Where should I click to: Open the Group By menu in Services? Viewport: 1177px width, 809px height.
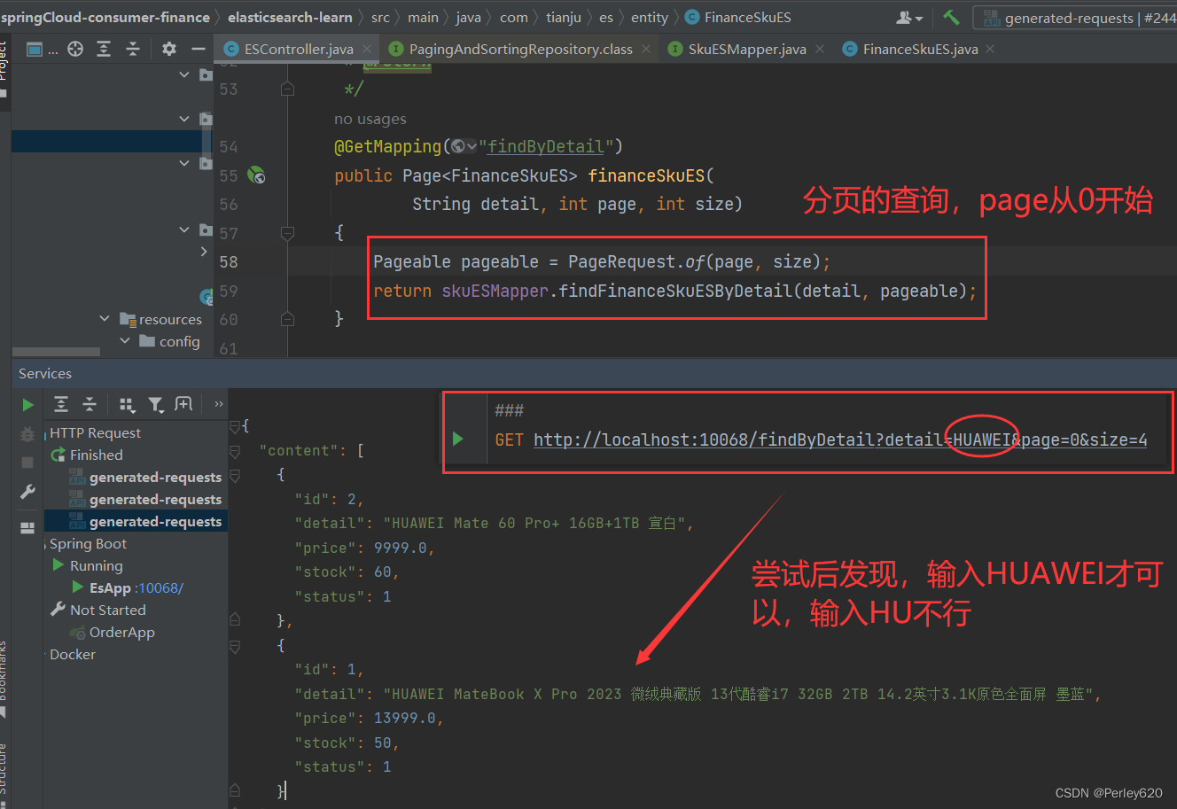(127, 405)
